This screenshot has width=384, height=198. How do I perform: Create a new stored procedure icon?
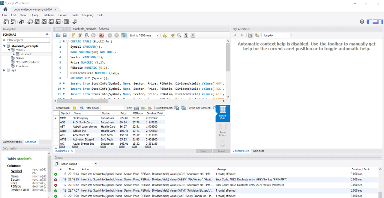tap(51, 21)
